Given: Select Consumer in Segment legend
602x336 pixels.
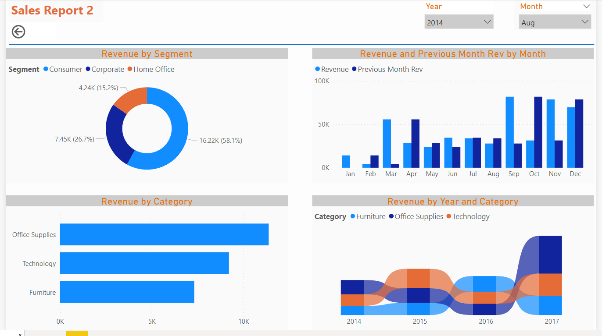Looking at the screenshot, I should [x=63, y=69].
